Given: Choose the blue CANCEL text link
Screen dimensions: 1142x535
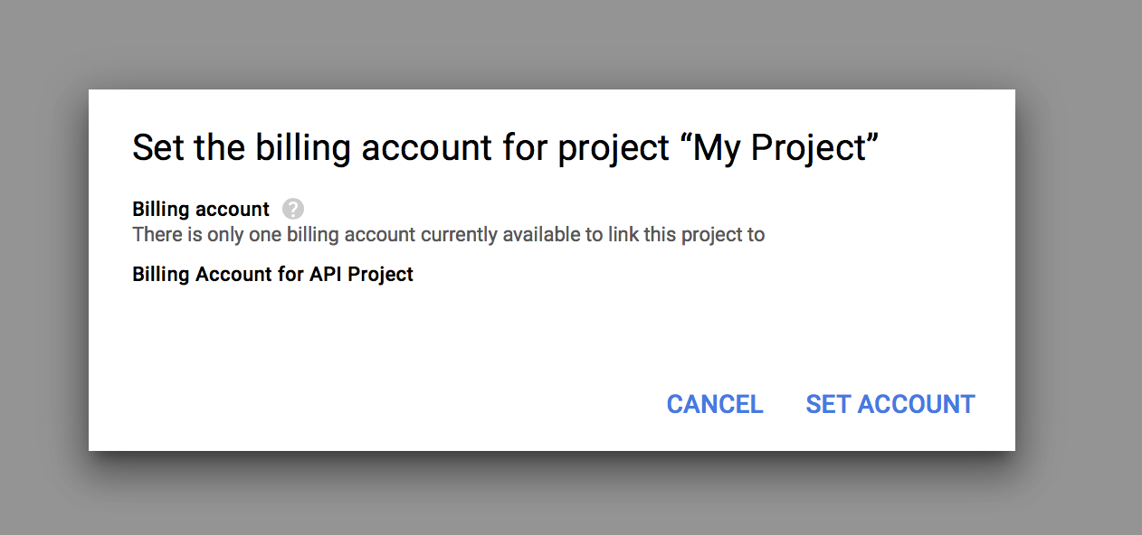Looking at the screenshot, I should pos(715,404).
